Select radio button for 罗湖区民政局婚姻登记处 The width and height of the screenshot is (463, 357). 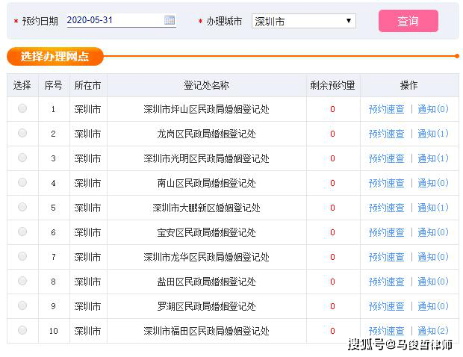pyautogui.click(x=22, y=305)
